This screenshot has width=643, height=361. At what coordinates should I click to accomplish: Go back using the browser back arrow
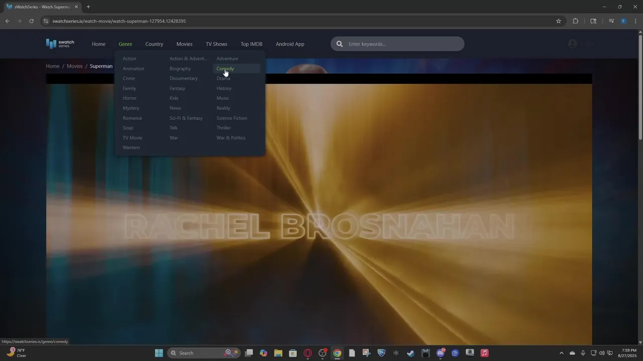(x=7, y=21)
